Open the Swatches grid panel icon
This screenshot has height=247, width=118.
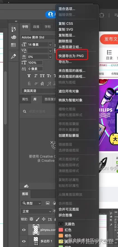(x=13, y=45)
